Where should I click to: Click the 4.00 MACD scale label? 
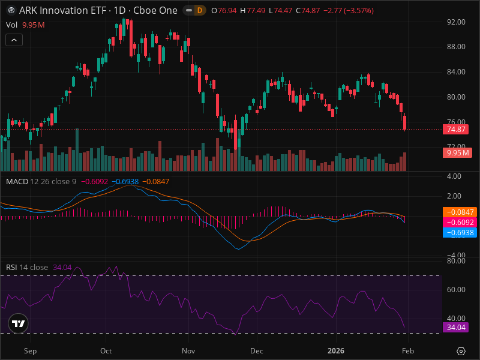(454, 176)
